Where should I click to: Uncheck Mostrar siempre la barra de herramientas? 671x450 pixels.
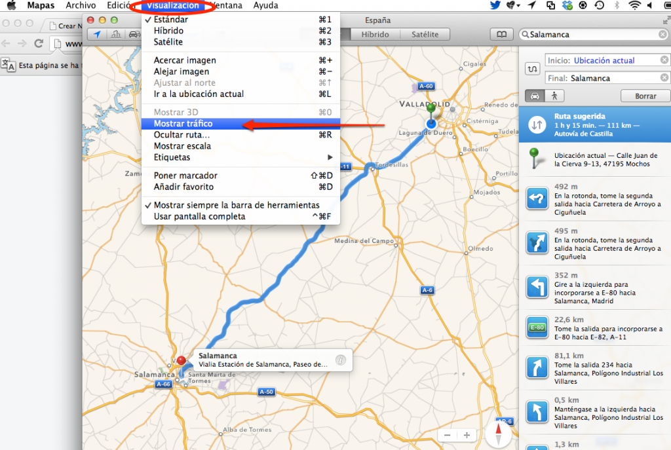click(240, 205)
